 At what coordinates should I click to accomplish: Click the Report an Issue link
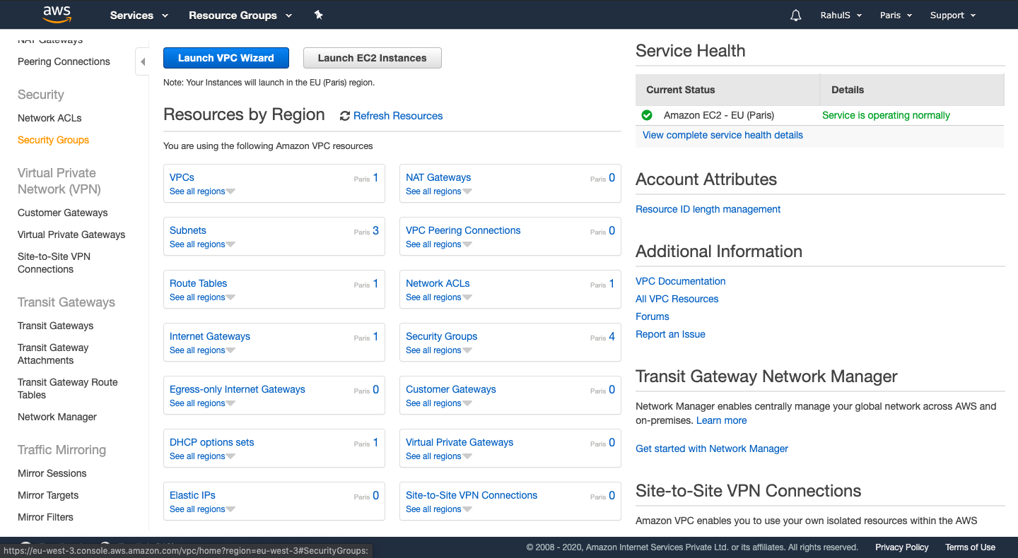[x=670, y=334]
